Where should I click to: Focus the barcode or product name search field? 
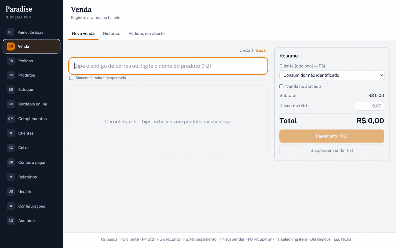tap(168, 66)
